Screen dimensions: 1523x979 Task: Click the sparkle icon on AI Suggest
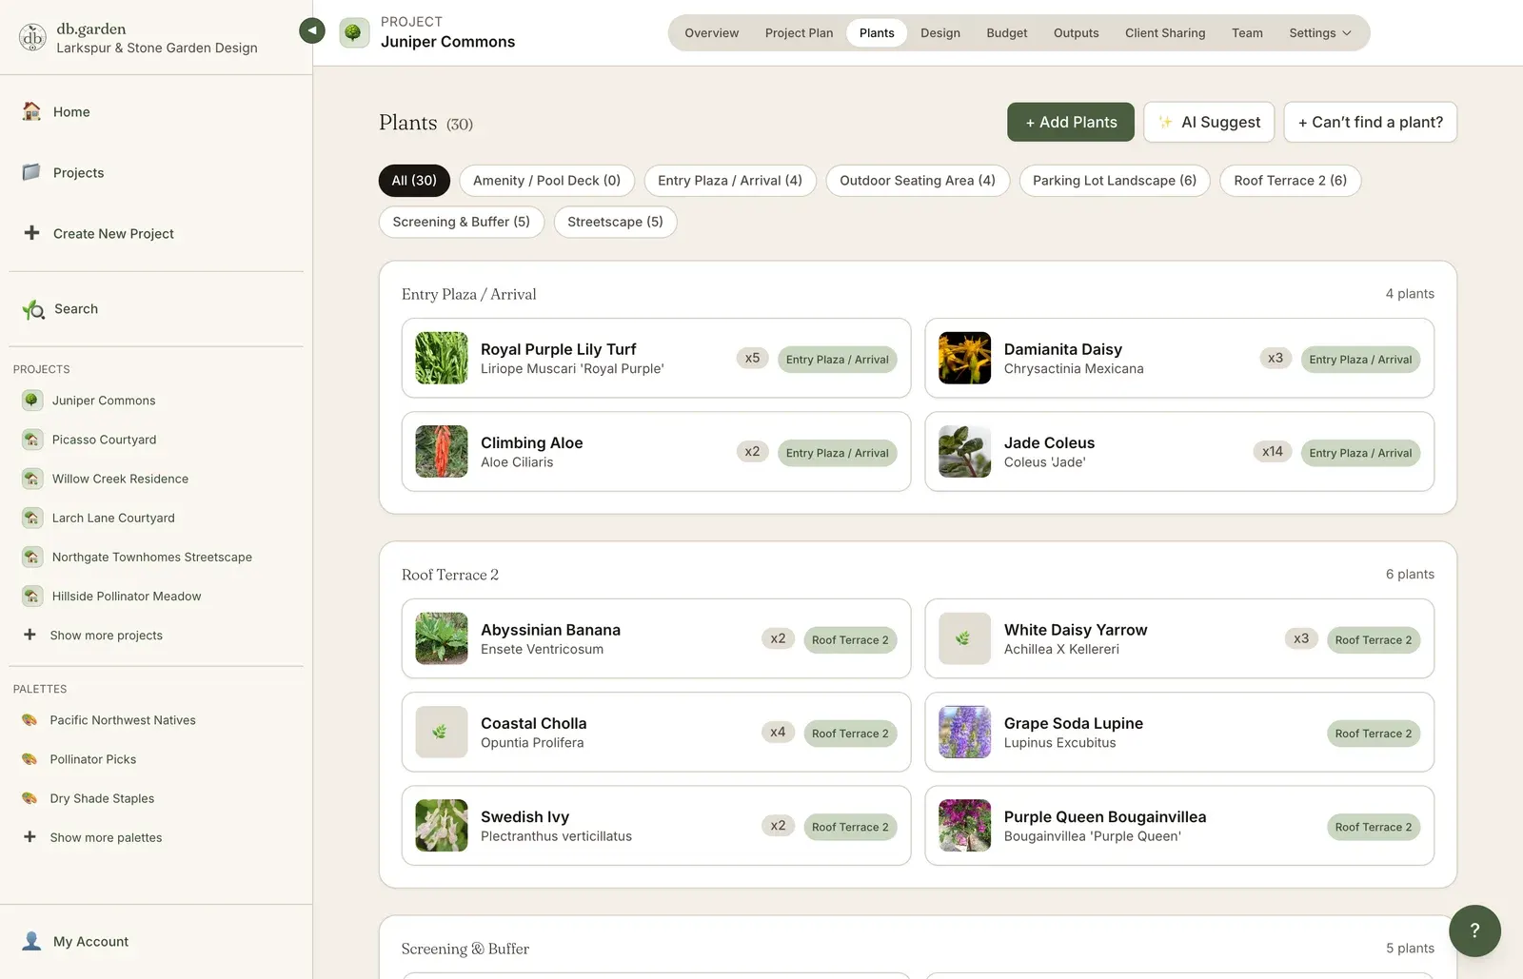[x=1165, y=122]
